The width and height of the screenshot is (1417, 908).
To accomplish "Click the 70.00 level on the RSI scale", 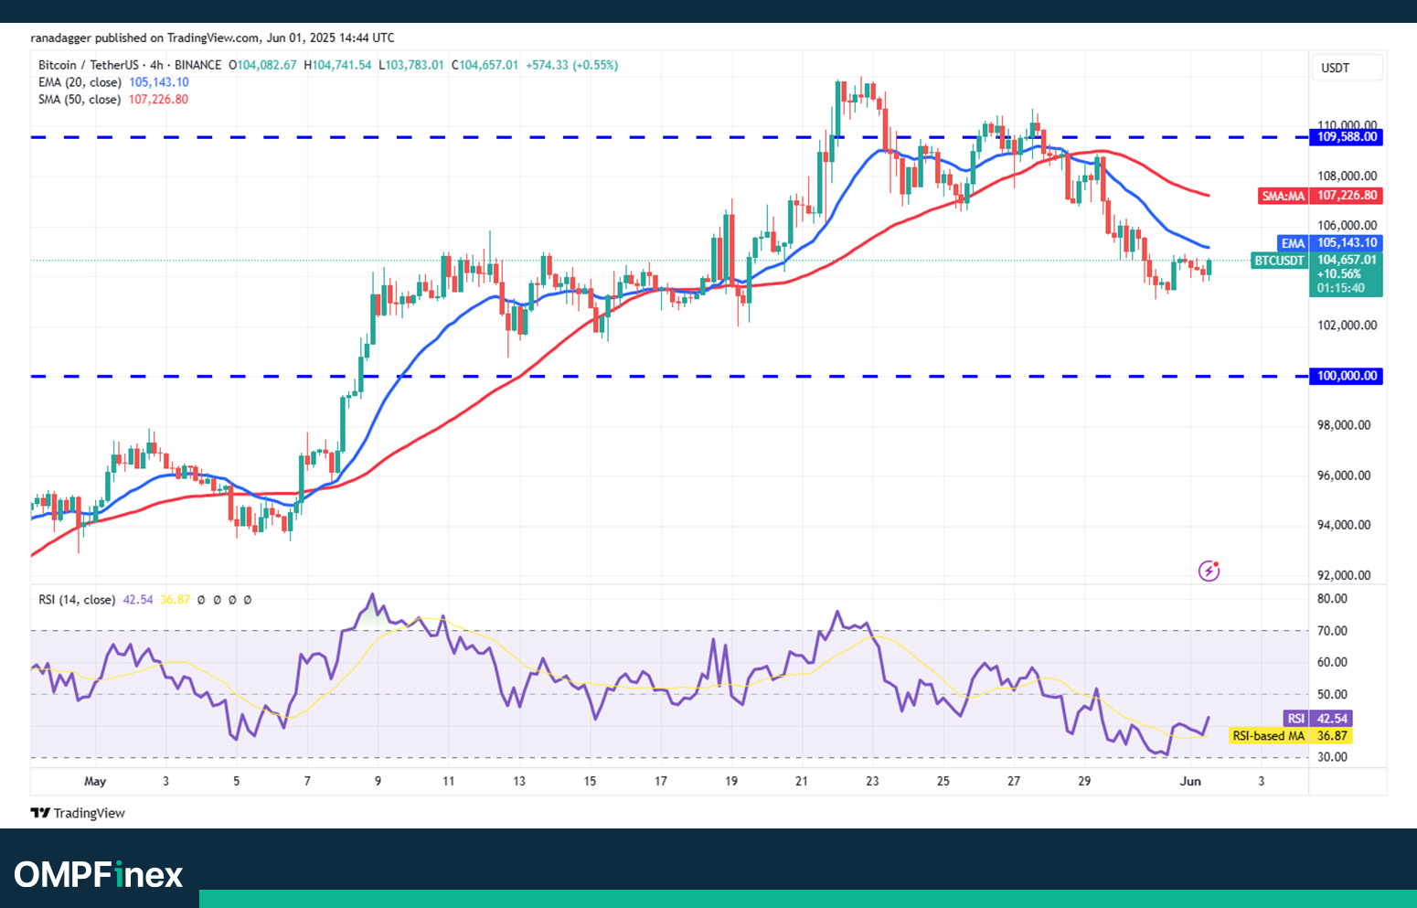I will tap(1332, 631).
